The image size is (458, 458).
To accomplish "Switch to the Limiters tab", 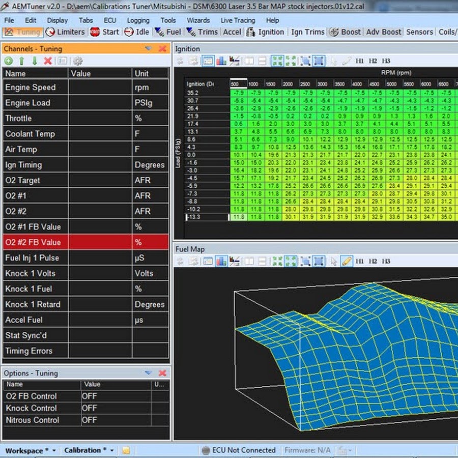I will (x=65, y=32).
